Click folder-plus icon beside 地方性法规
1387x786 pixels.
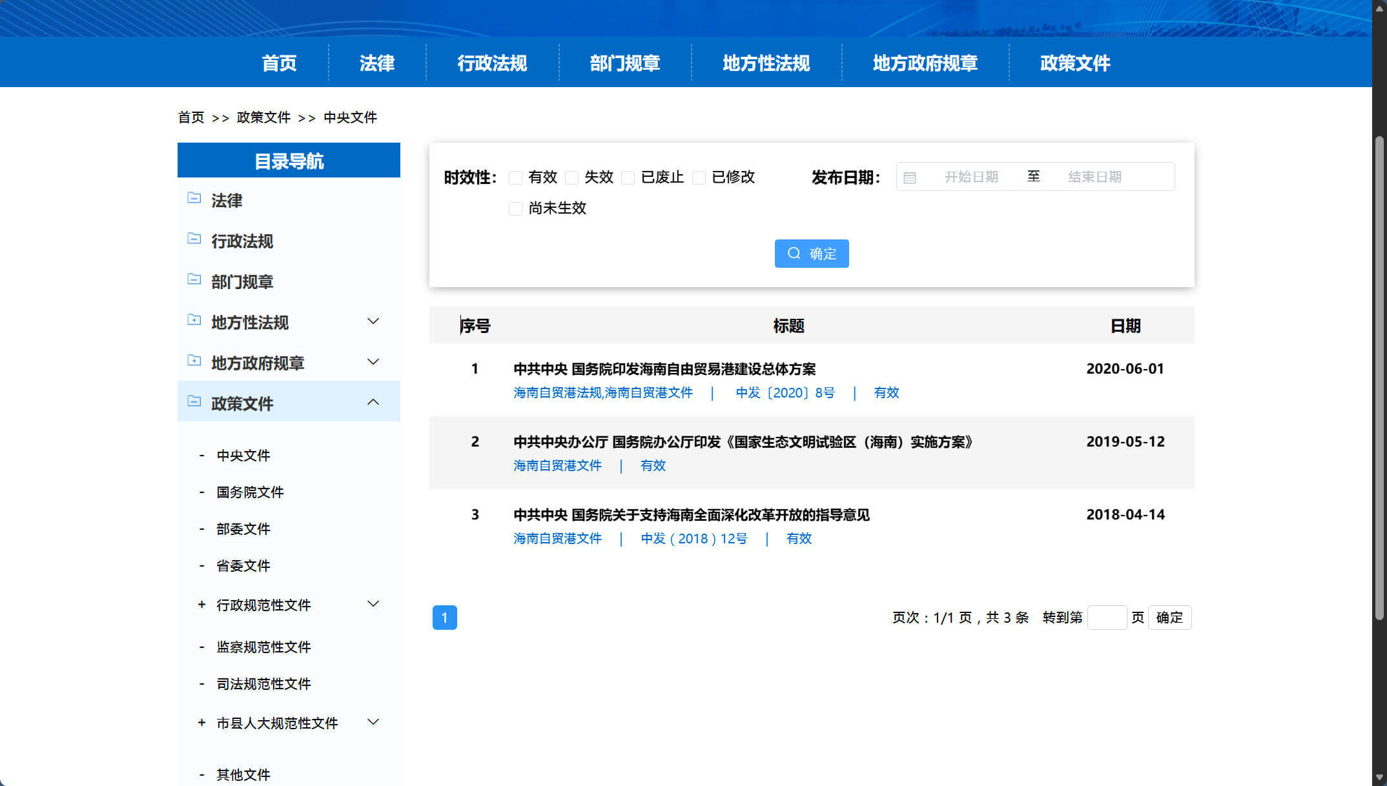coord(194,320)
